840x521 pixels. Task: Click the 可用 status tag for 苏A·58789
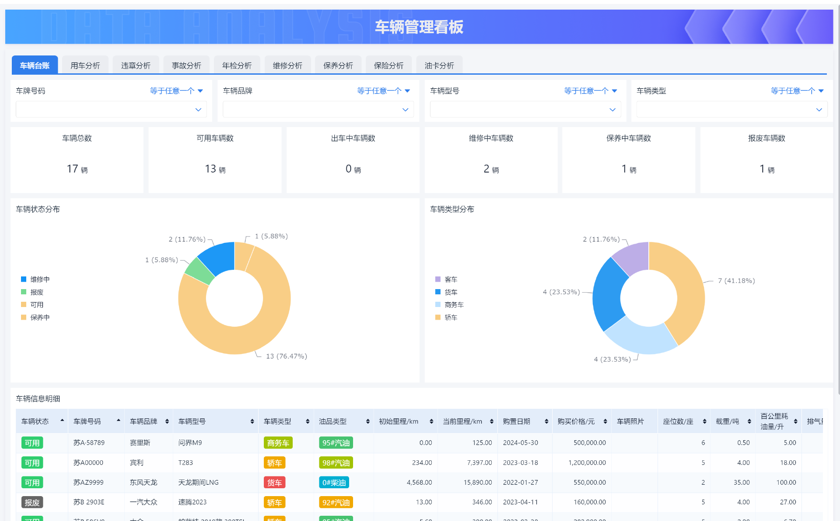click(x=32, y=443)
